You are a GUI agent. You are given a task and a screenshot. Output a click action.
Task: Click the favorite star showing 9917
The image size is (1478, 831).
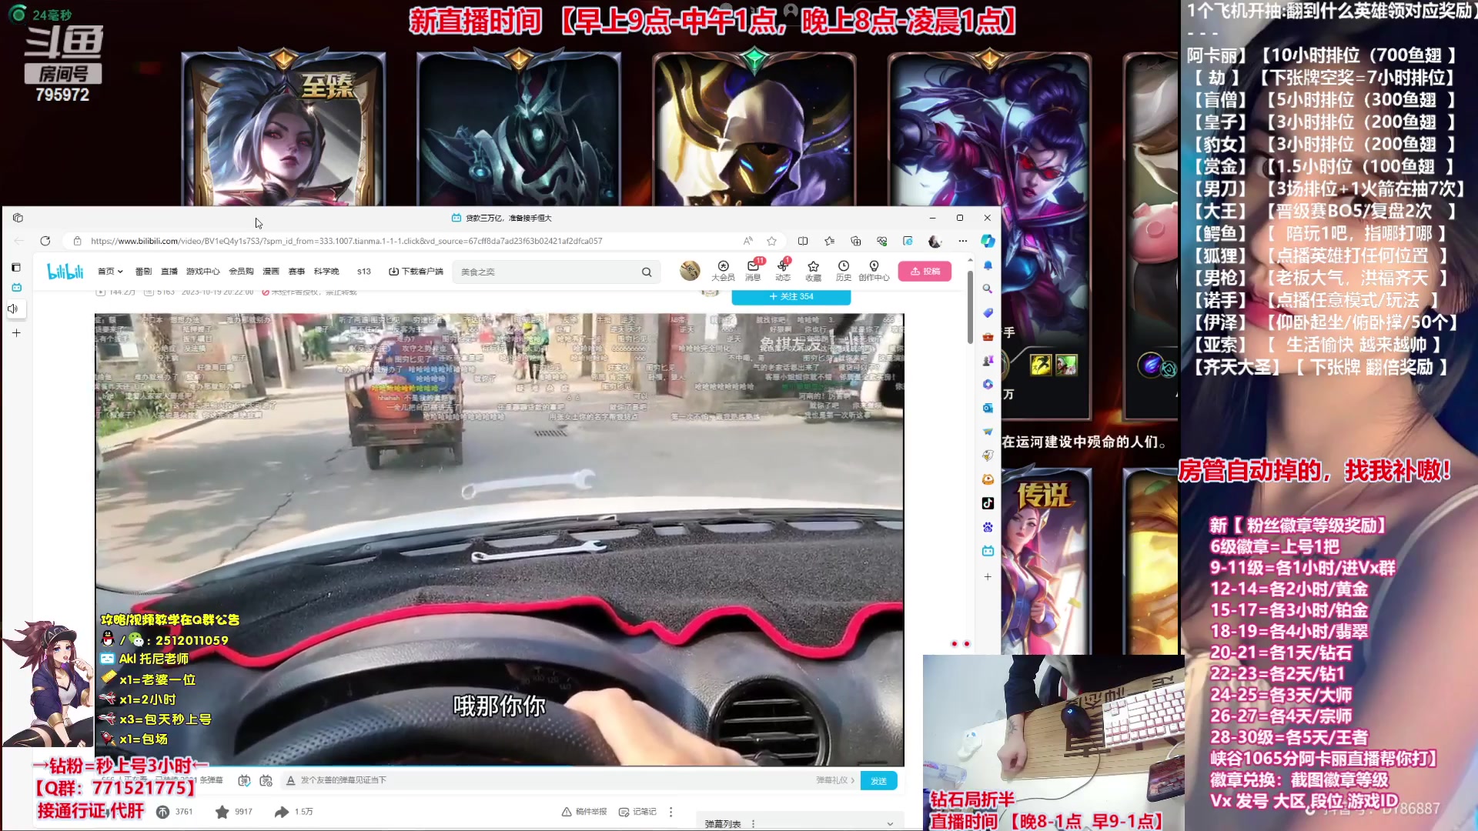(222, 812)
